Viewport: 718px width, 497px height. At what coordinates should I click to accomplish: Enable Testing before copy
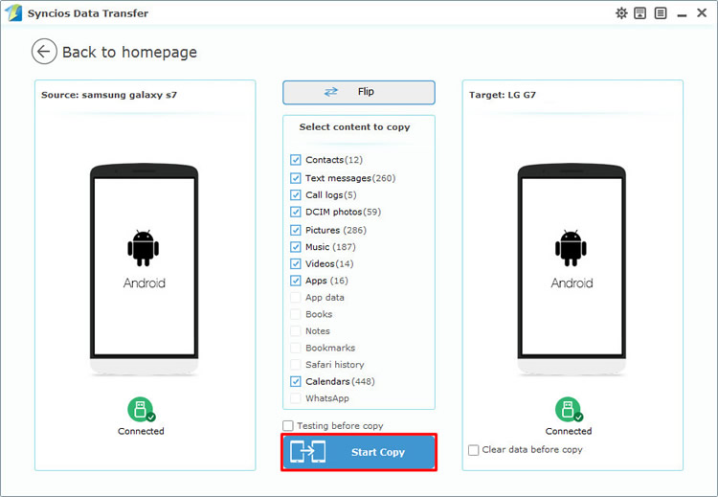(x=288, y=426)
